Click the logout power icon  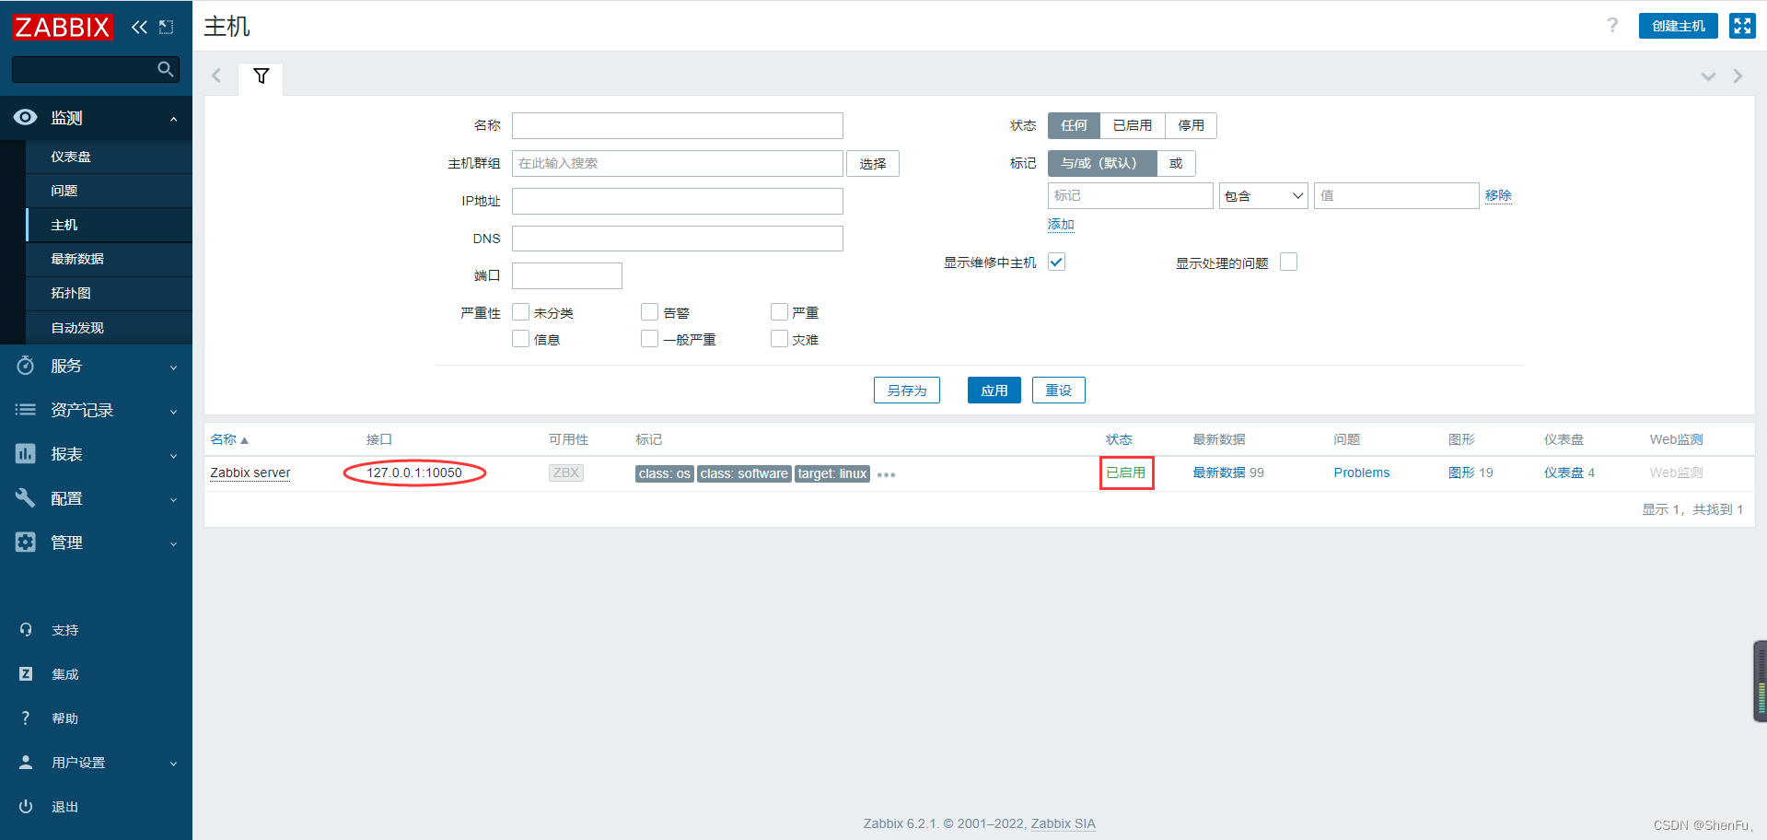click(x=26, y=807)
